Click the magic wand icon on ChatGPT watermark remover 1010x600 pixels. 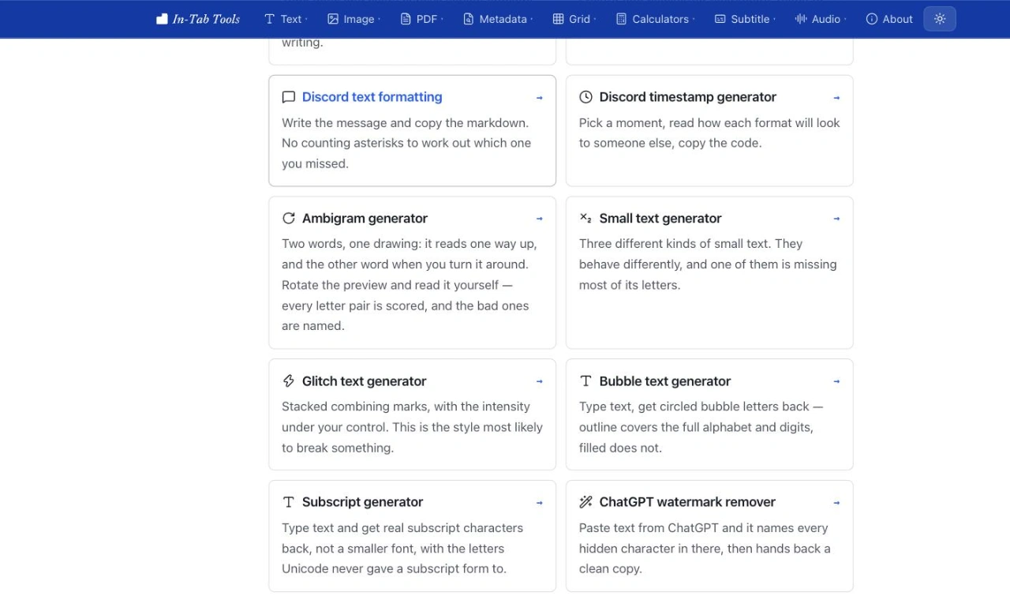585,502
